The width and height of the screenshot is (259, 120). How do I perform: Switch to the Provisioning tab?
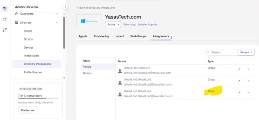(x=101, y=36)
